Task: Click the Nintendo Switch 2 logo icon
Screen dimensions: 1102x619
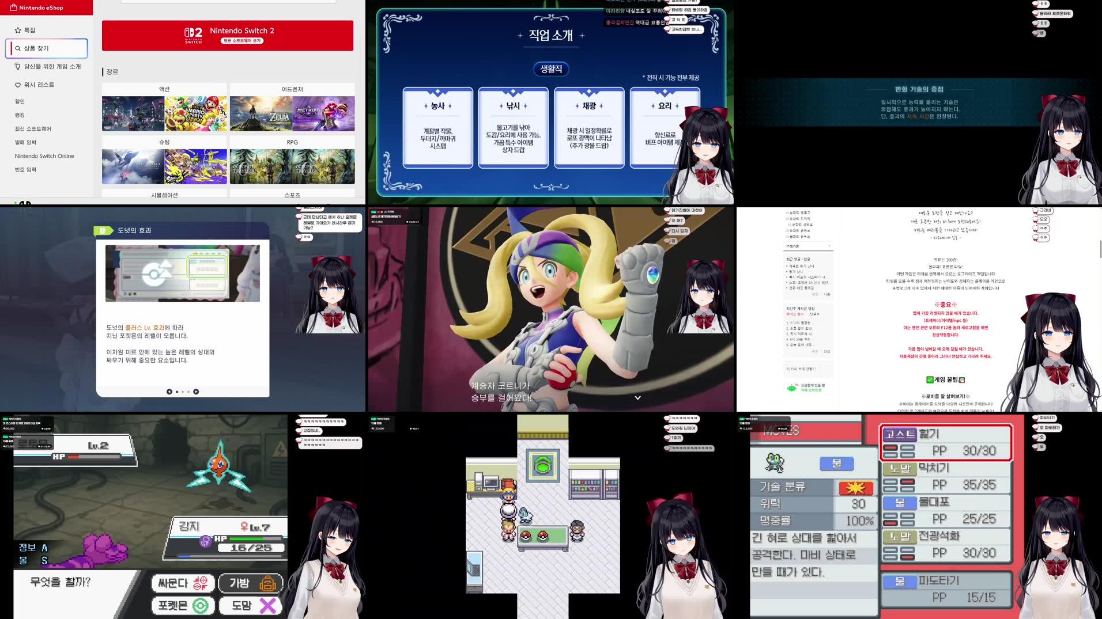Action: [x=192, y=35]
